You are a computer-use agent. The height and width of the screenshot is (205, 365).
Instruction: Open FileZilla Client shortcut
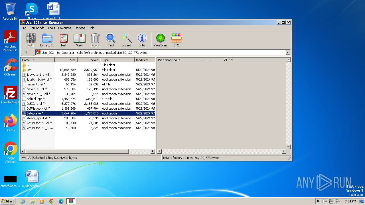click(x=10, y=95)
